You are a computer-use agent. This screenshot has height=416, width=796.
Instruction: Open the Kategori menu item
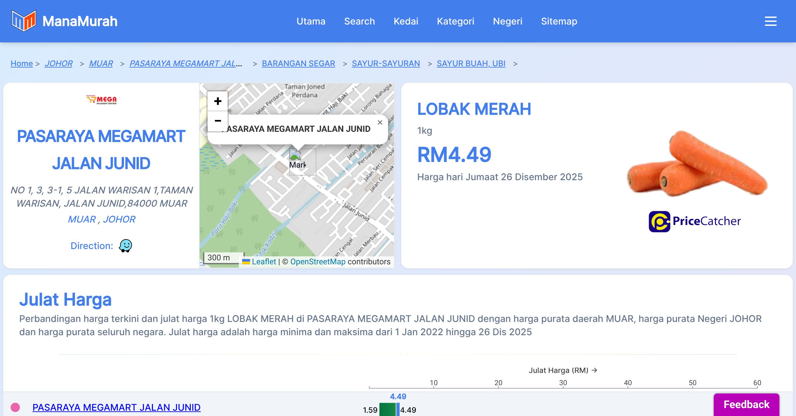coord(455,21)
